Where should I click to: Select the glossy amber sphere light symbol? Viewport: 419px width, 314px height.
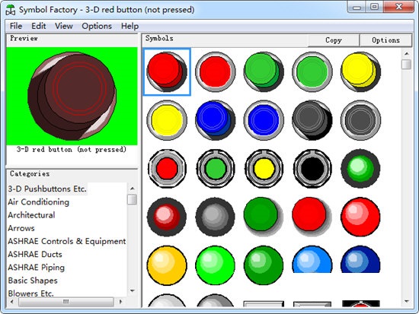pos(167,265)
